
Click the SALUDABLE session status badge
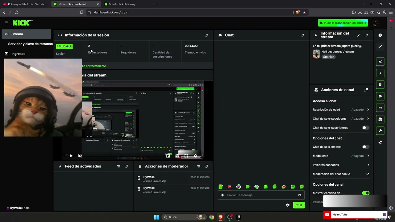pyautogui.click(x=64, y=47)
